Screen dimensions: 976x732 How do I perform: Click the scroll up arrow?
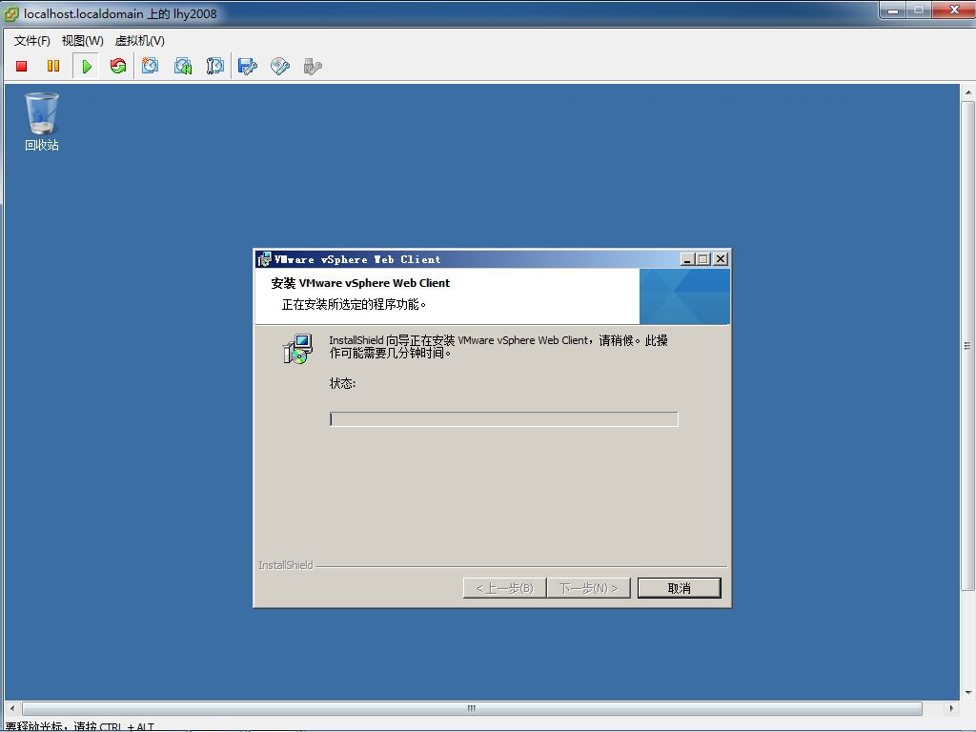tap(968, 92)
